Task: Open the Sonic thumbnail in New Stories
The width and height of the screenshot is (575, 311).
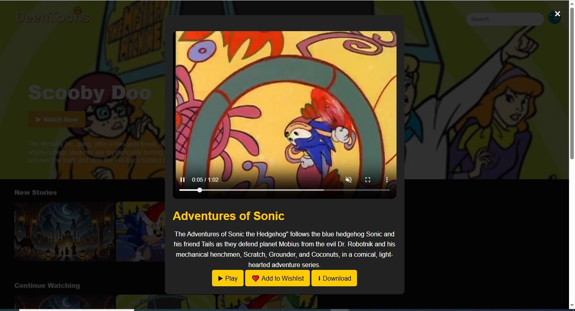Action: point(140,232)
